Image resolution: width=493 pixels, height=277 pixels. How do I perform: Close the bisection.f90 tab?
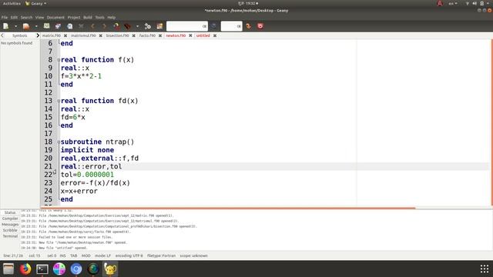133,36
